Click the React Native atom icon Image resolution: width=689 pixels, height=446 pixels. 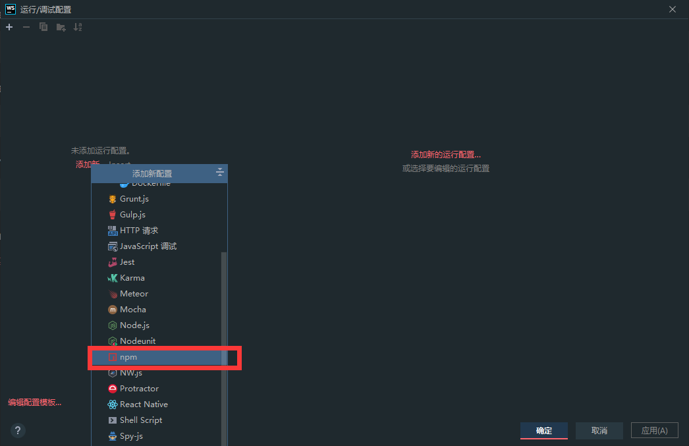point(113,404)
